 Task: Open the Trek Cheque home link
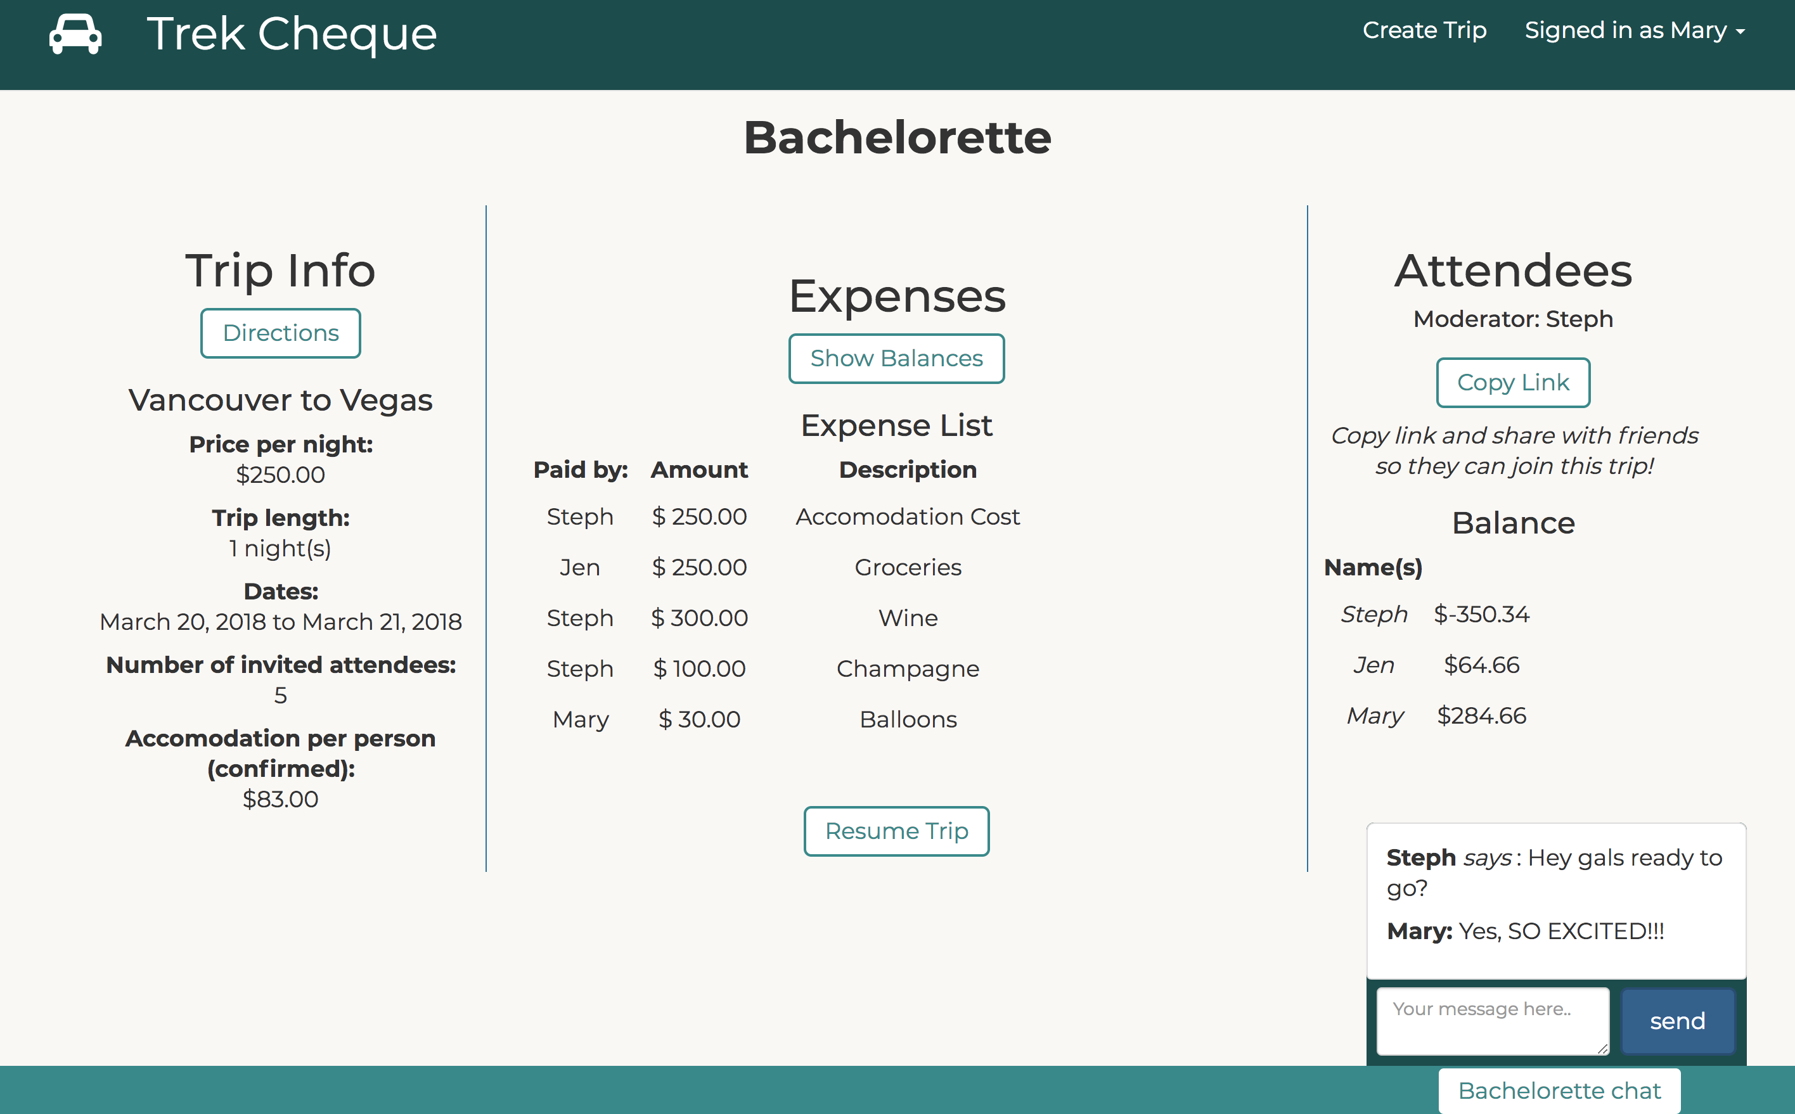tap(292, 34)
